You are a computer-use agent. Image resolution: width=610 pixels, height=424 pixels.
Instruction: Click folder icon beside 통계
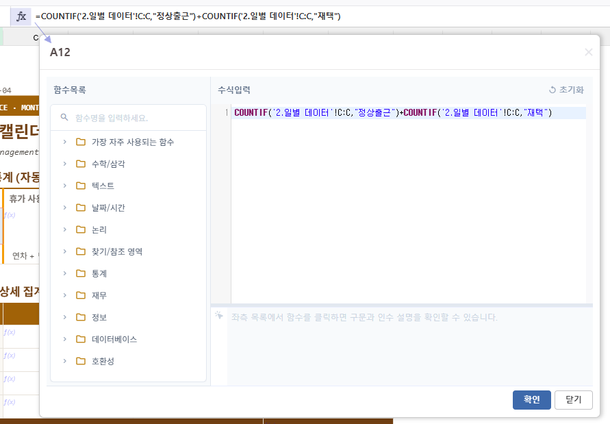81,273
